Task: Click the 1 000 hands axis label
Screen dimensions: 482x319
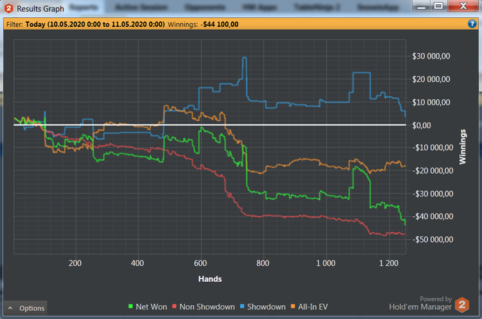Action: click(x=326, y=263)
